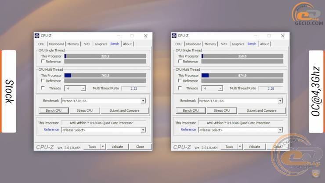Open the Mainboard tab in the left Stock window
Screen dimensions: 325x183
click(x=56, y=44)
